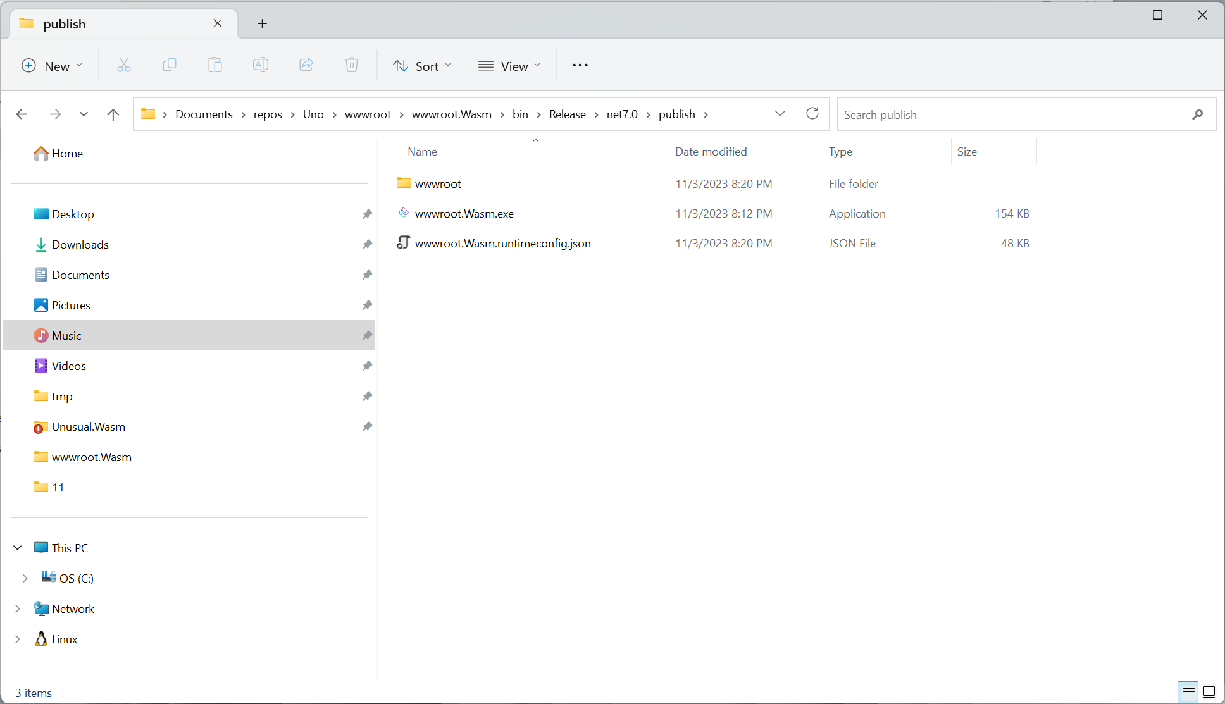Click the Copy icon in toolbar
The width and height of the screenshot is (1225, 704).
pyautogui.click(x=169, y=65)
